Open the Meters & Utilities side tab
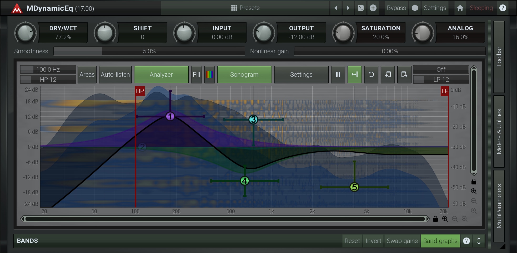The height and width of the screenshot is (253, 517). (x=499, y=131)
